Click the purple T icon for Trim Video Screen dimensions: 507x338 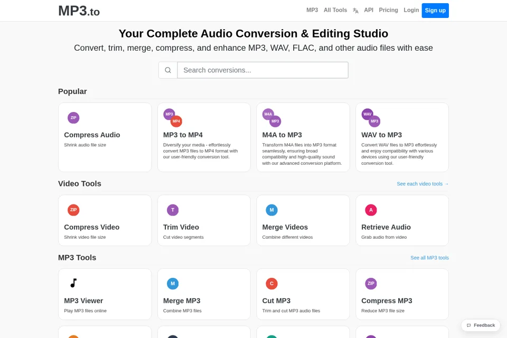[x=173, y=210]
